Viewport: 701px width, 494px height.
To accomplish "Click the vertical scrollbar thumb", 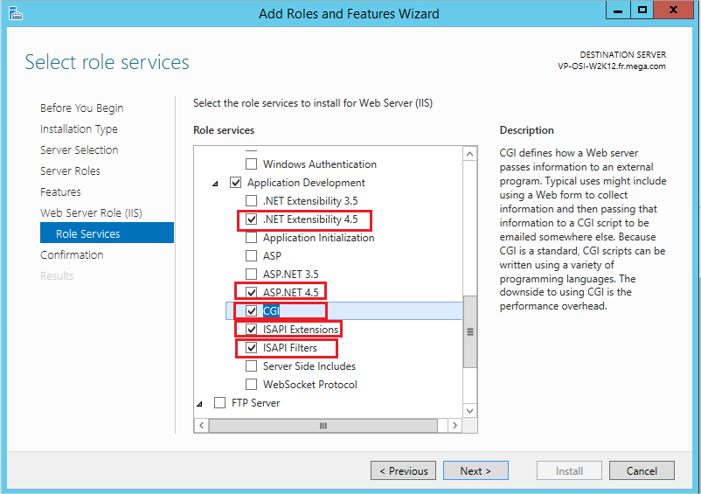I will click(x=470, y=332).
